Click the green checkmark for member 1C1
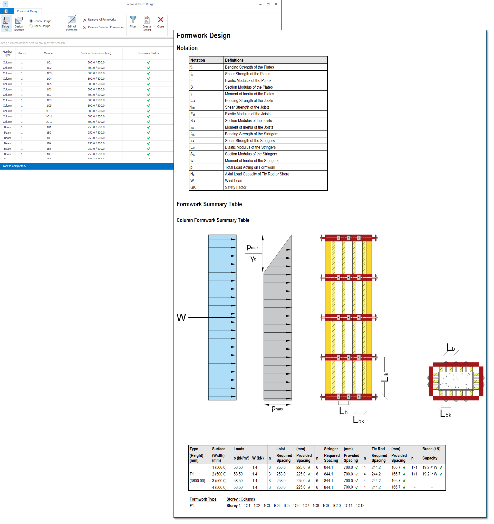Screen dimensions: 494x524 pos(149,62)
